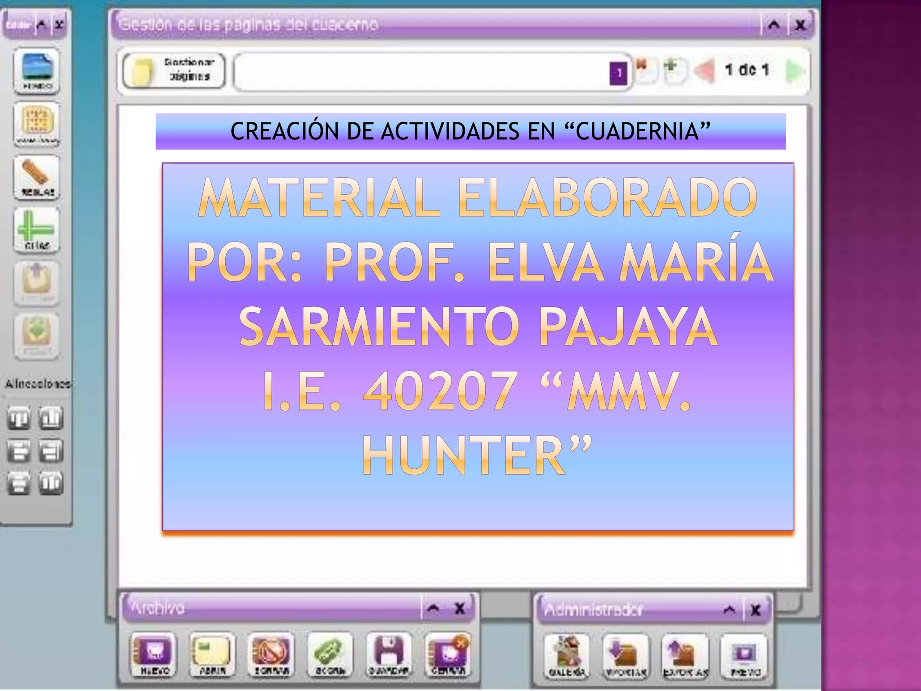This screenshot has height=691, width=921.
Task: Toggle the Reglas ruler tool
Action: click(37, 178)
